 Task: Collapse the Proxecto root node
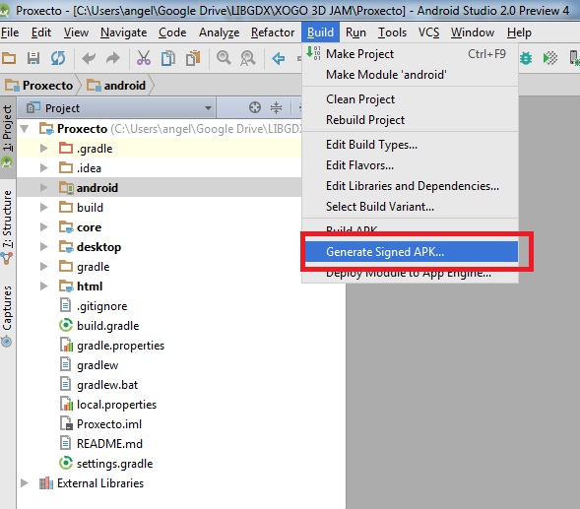pyautogui.click(x=25, y=129)
